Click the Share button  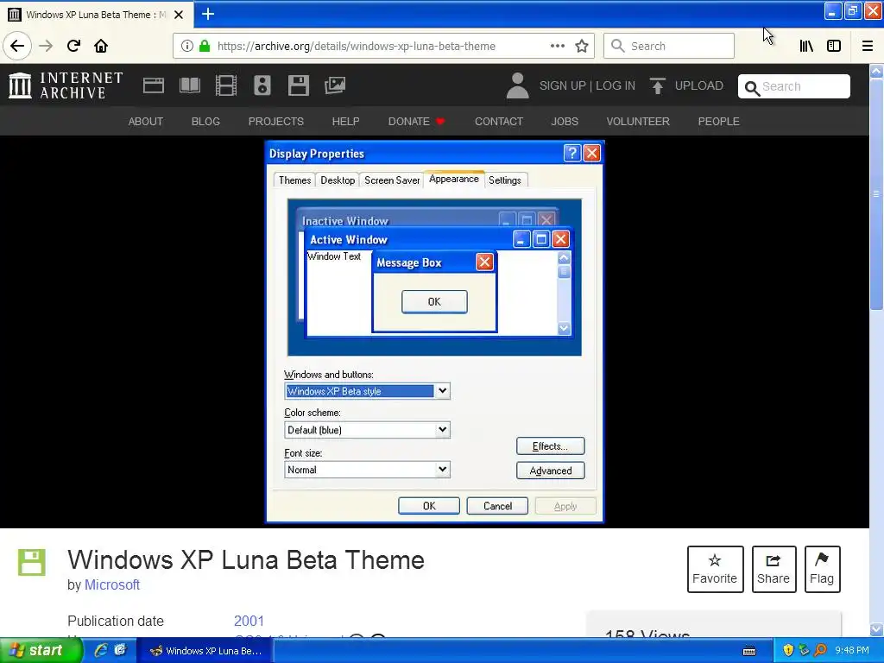(x=773, y=569)
